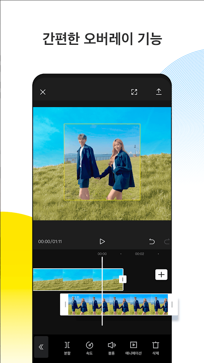Select the transition marker between clips

pyautogui.click(x=123, y=279)
